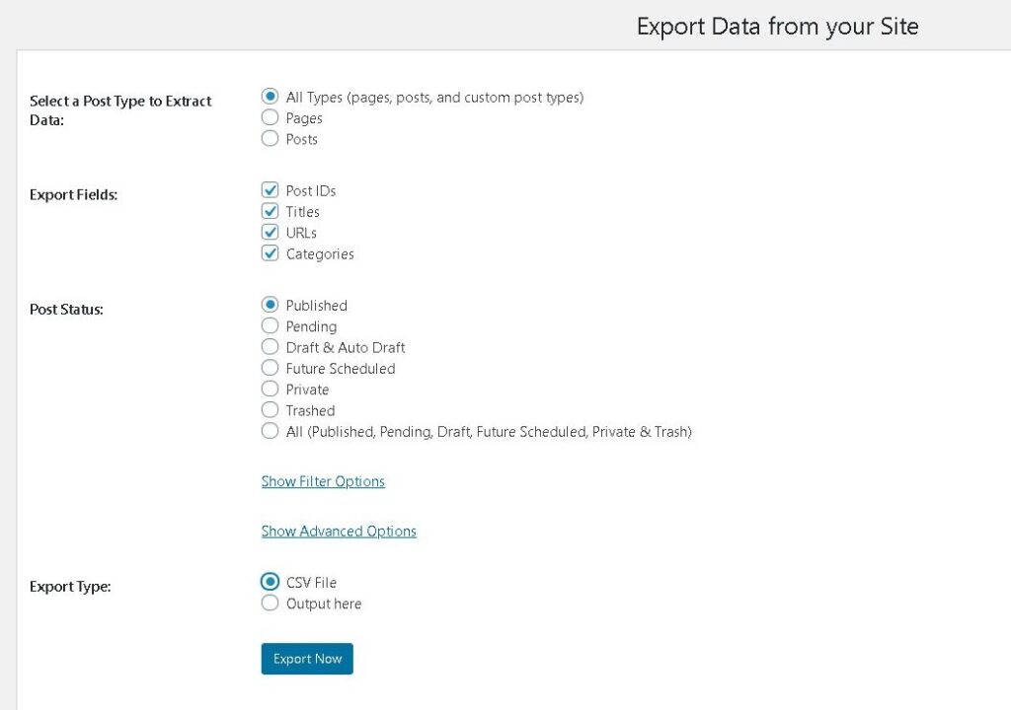Disable the URLs export field

coord(270,233)
